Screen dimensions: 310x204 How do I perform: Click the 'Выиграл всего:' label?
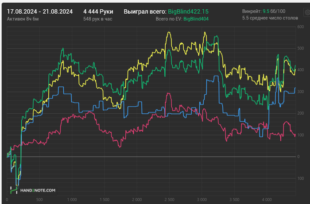click(x=145, y=12)
